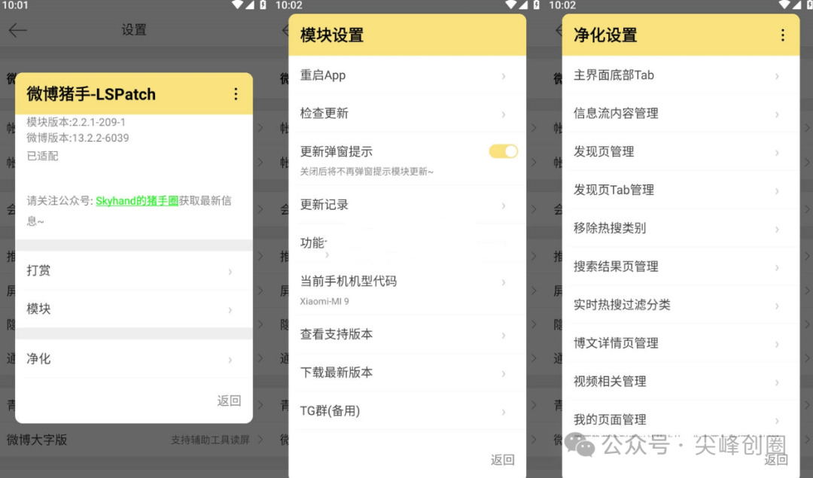The image size is (813, 478).
Task: Click 支持辅助工具读屏 label
Action: (x=210, y=440)
